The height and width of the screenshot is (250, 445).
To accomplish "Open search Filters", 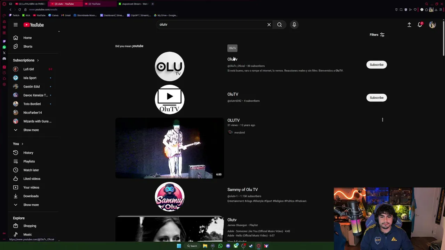I will 377,35.
